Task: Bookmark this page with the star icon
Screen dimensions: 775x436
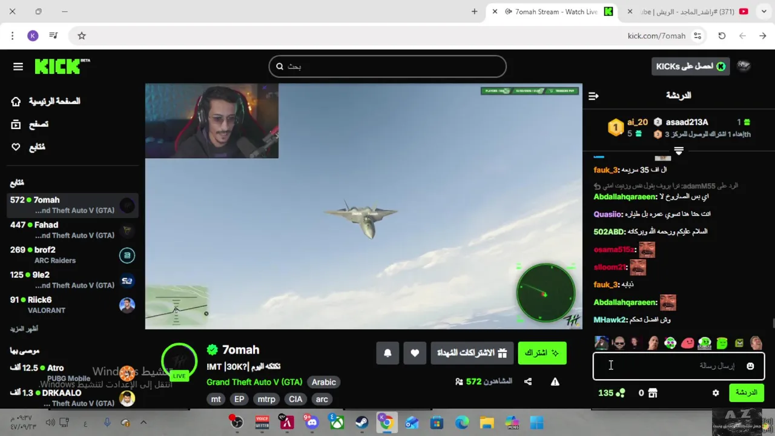Action: [82, 36]
